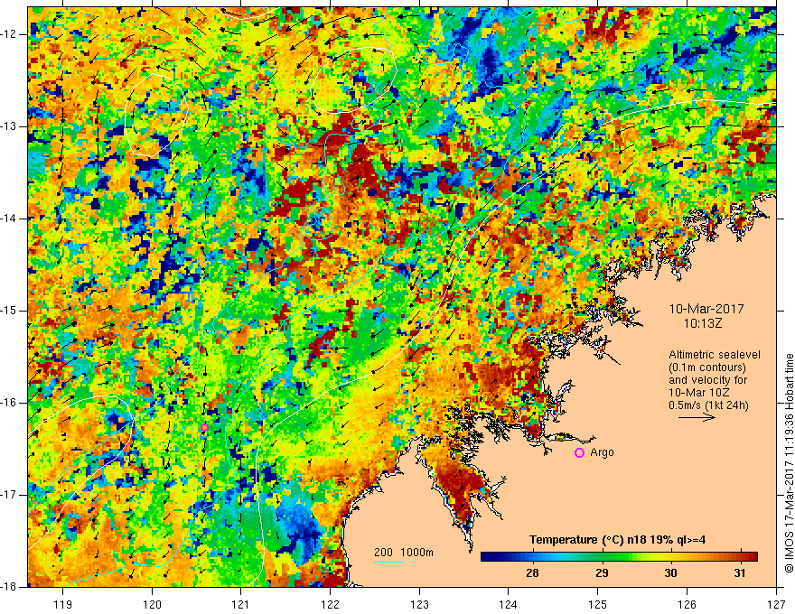Click the latitude axis label '-13'

[10, 126]
